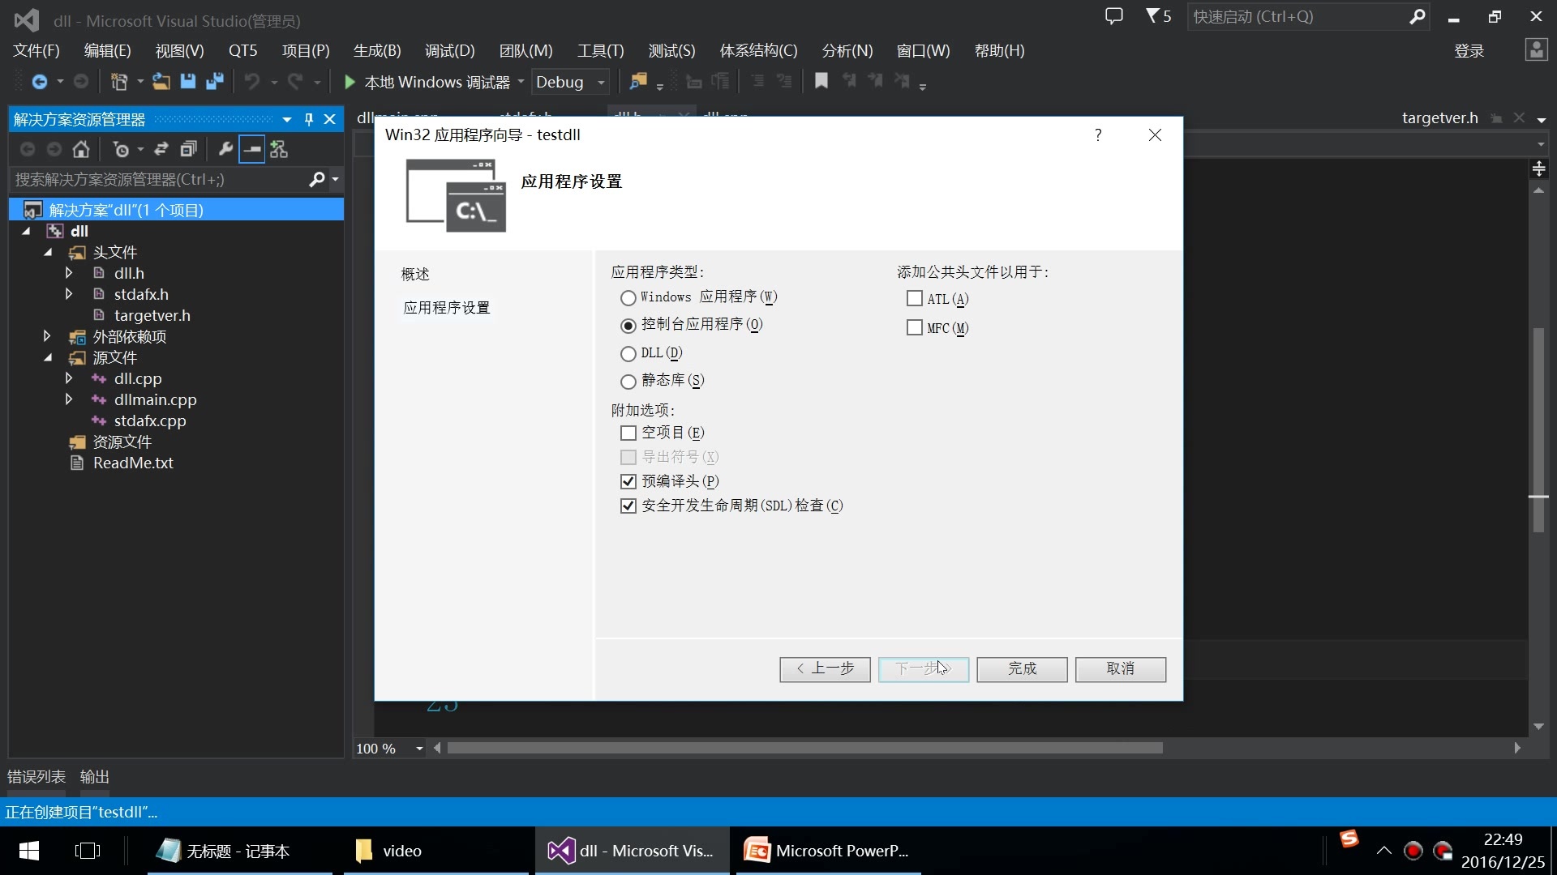Click the save file toolbar icon

[x=188, y=82]
